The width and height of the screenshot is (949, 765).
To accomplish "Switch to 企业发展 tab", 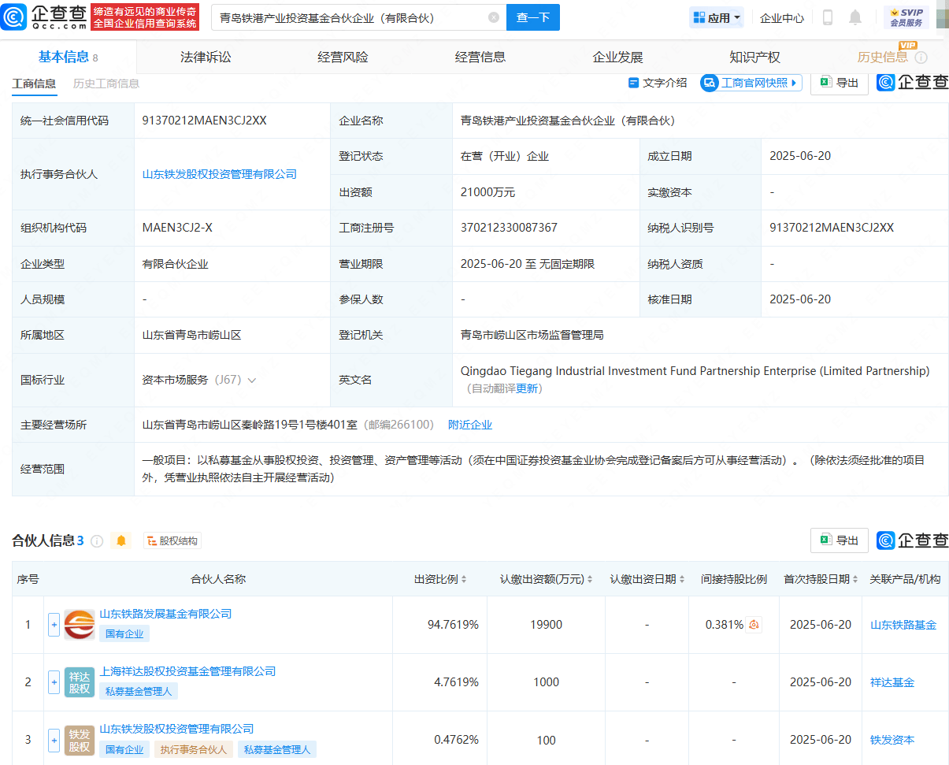I will (x=617, y=58).
